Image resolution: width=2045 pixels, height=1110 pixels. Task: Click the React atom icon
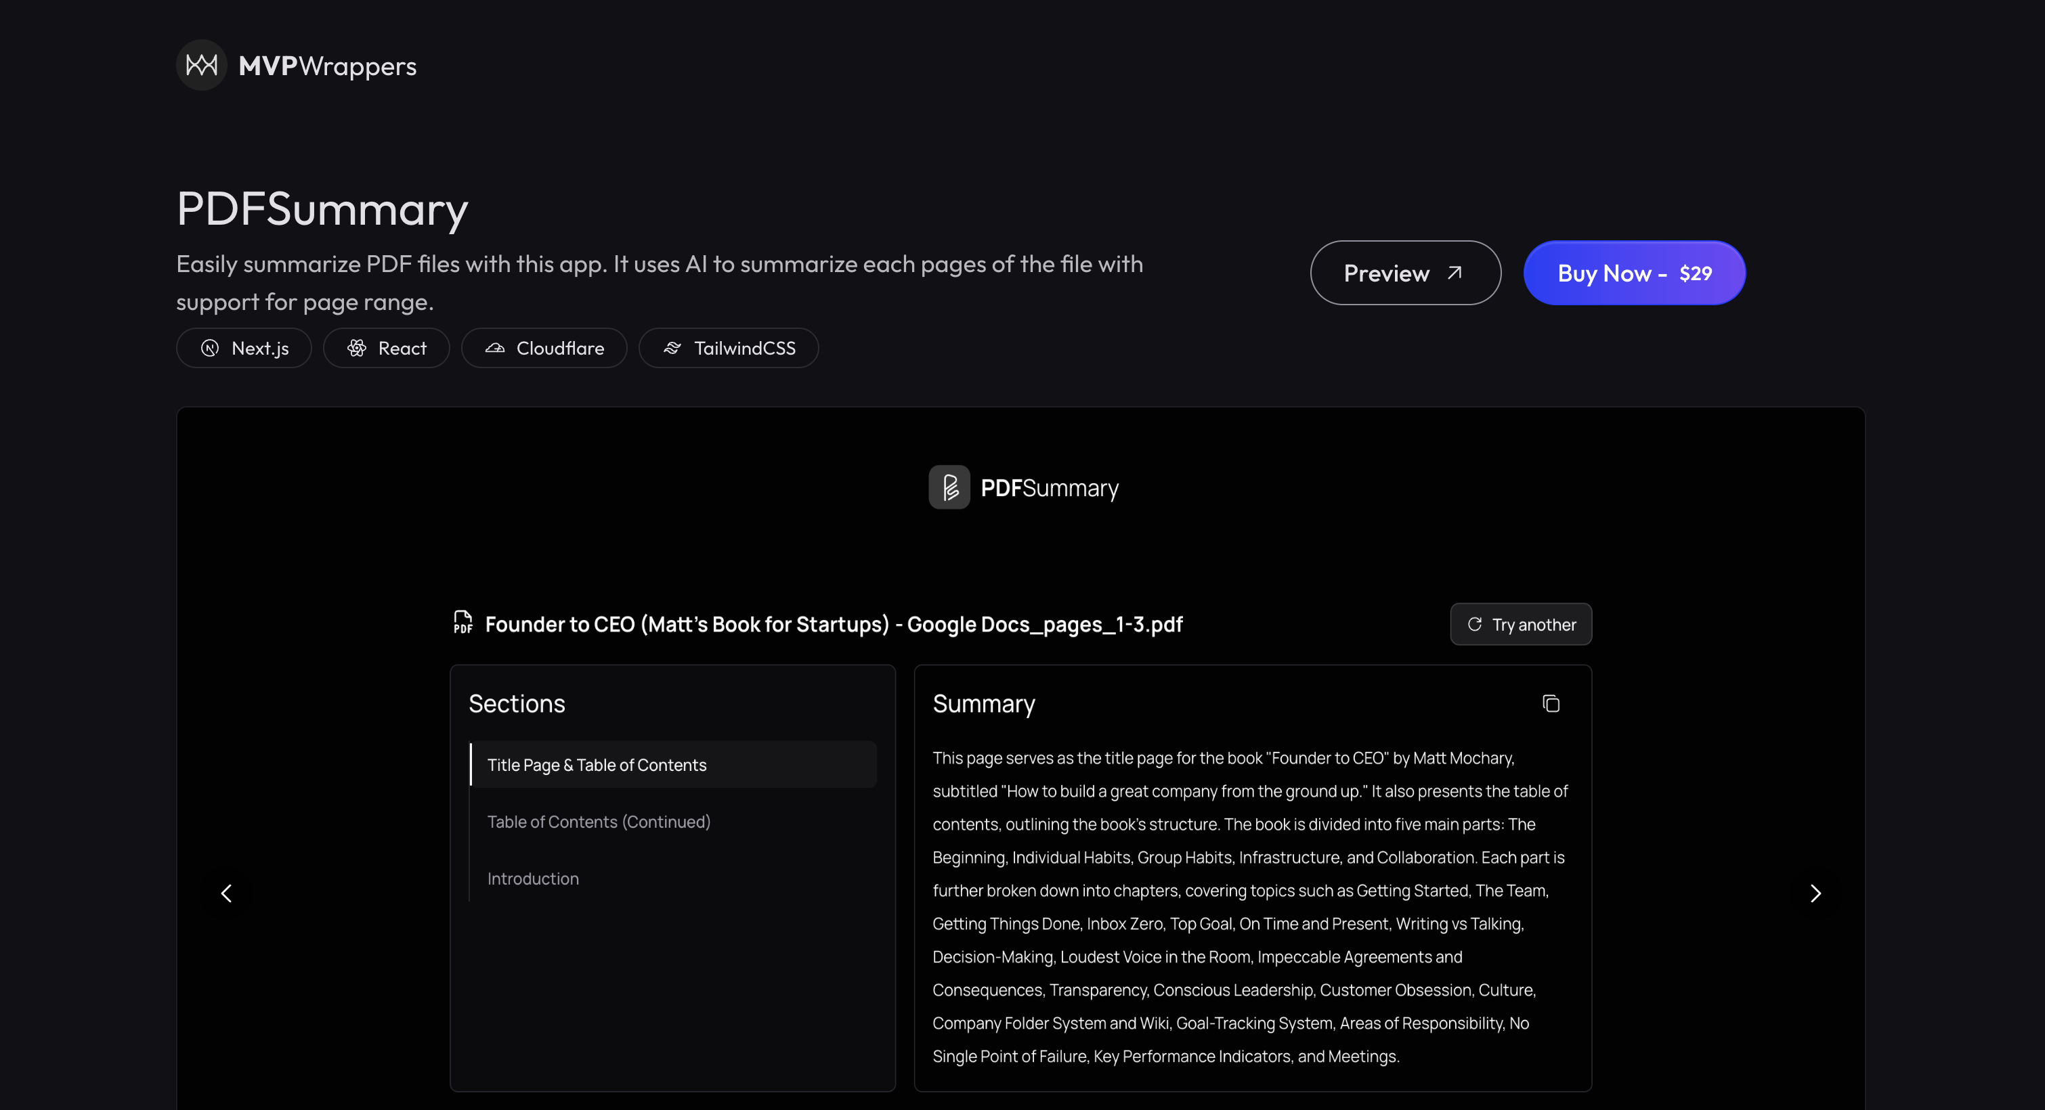tap(356, 349)
